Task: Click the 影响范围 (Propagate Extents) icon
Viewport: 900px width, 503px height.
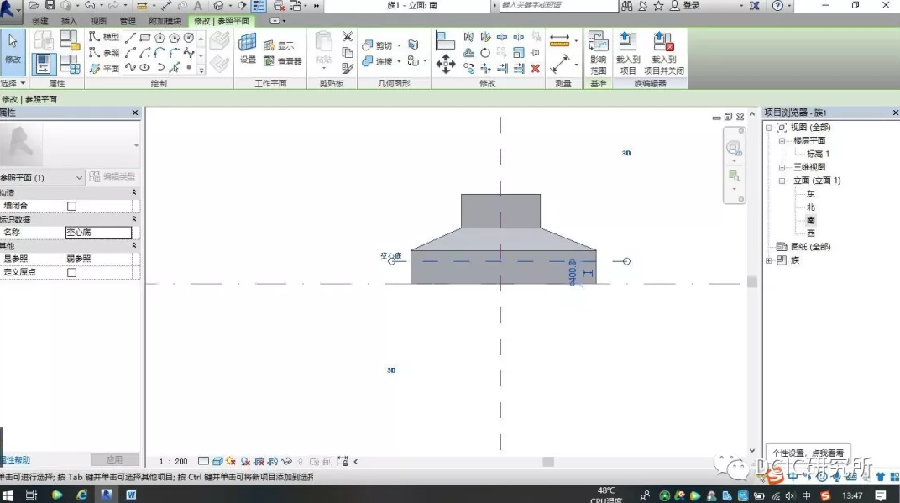Action: pos(598,53)
